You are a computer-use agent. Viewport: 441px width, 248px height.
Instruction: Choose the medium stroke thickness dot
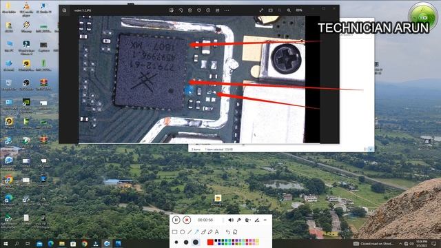(x=186, y=242)
